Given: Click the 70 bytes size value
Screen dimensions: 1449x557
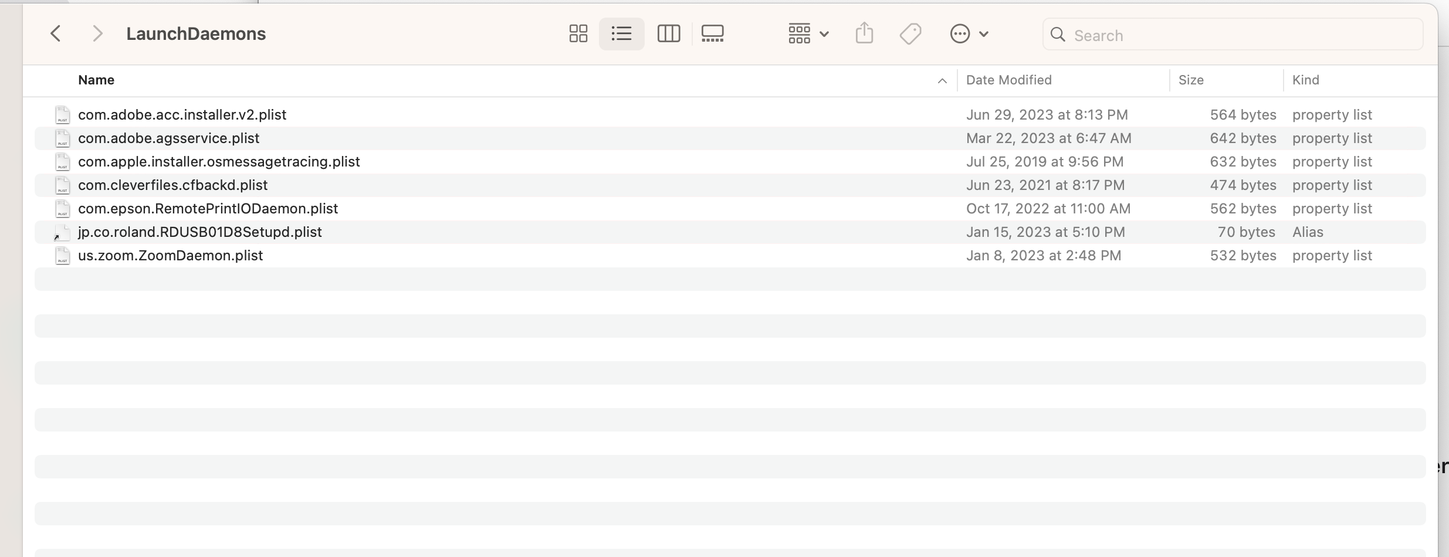Looking at the screenshot, I should point(1247,232).
